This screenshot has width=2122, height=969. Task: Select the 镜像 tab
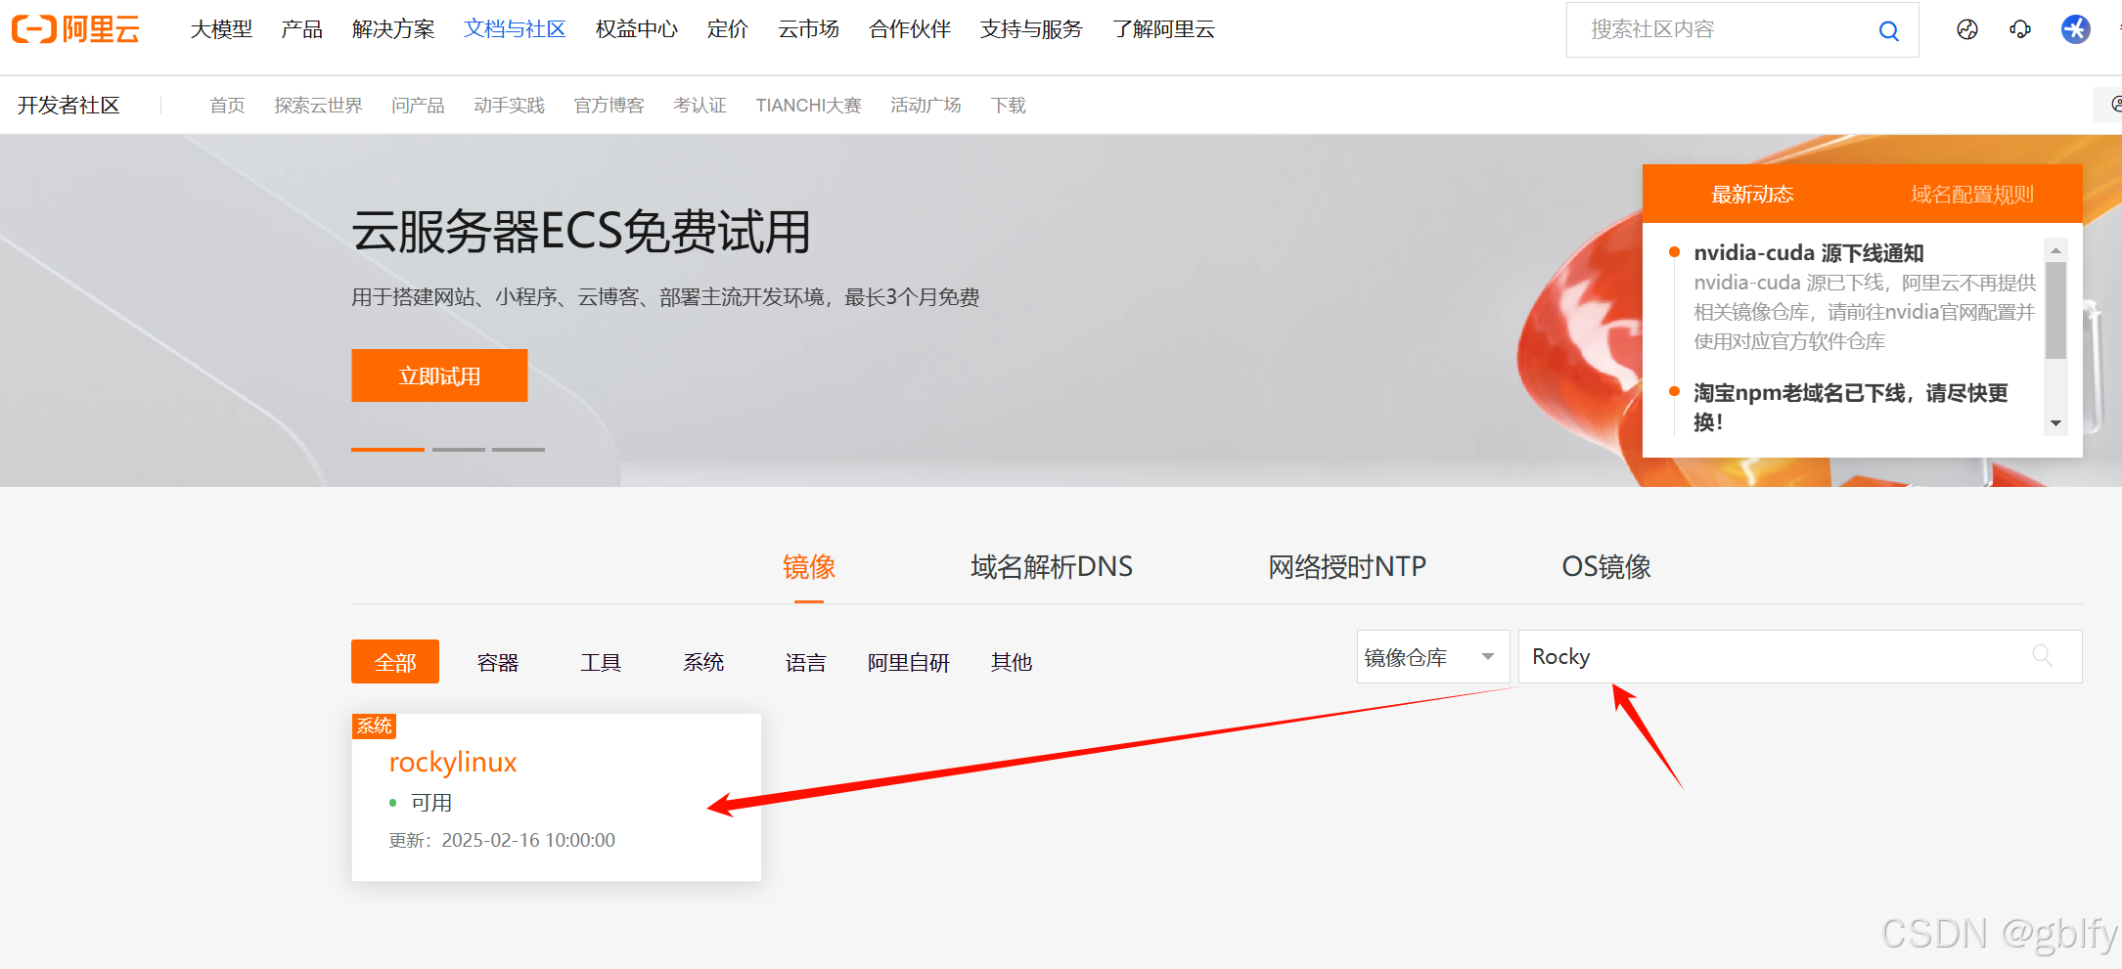tap(808, 566)
